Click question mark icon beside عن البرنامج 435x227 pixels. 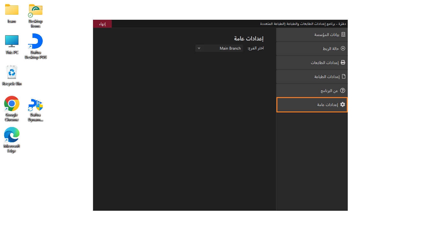point(343,90)
